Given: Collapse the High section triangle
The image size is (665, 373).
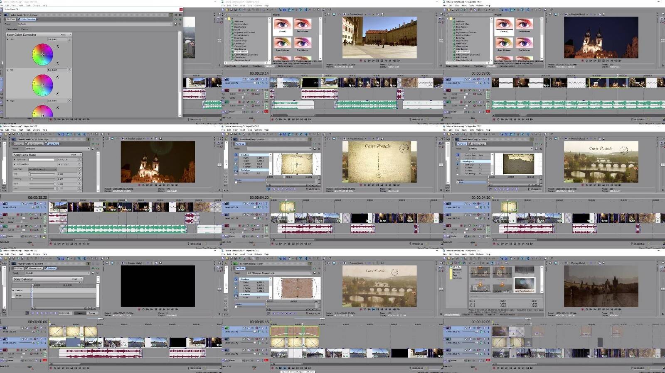Looking at the screenshot, I should pos(7,100).
